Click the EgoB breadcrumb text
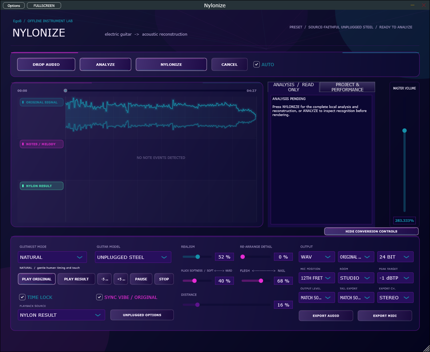 (x=17, y=21)
